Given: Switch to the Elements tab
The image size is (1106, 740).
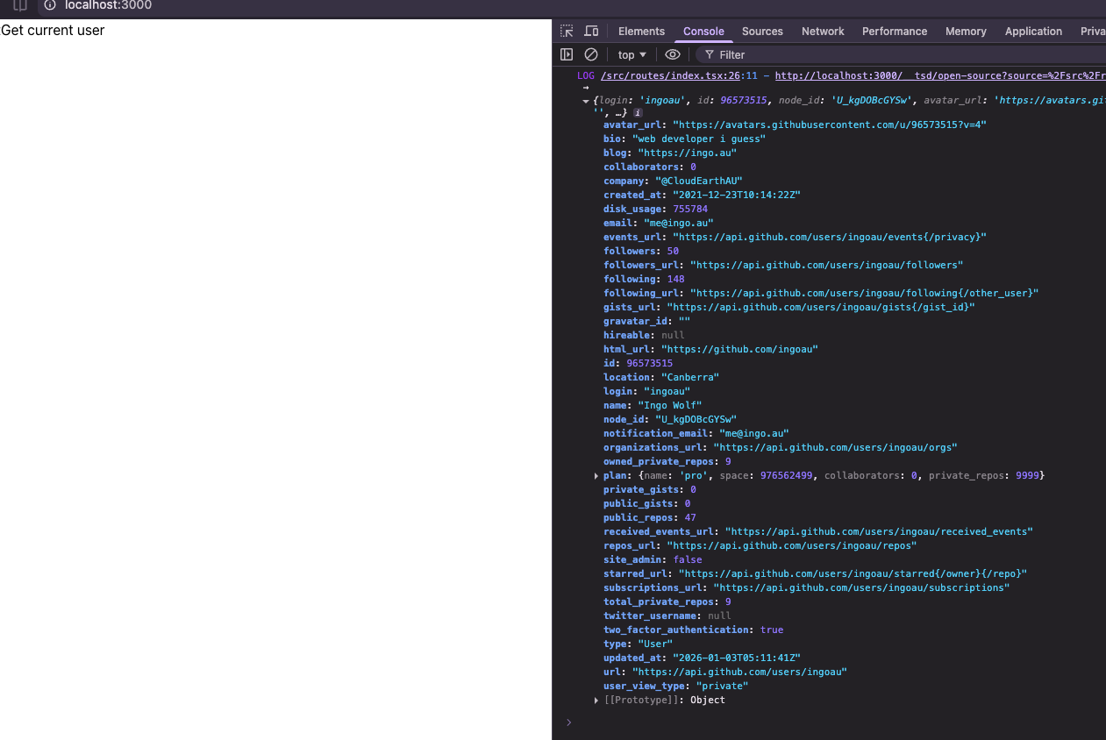Looking at the screenshot, I should tap(641, 31).
